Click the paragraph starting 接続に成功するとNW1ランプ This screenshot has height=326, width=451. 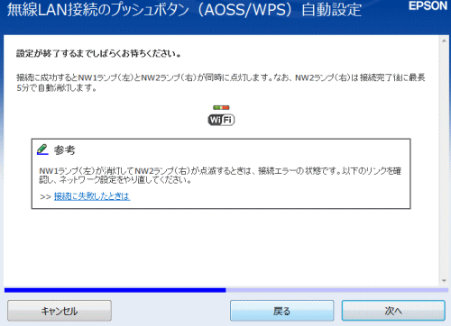(x=221, y=83)
